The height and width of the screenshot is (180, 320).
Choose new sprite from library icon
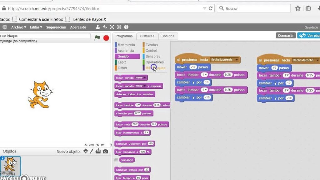(86, 151)
